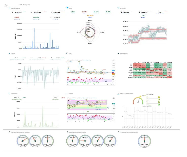This screenshot has height=157, width=187.
Task: Click the 9.36% risk correlation value
Action: point(73,12)
